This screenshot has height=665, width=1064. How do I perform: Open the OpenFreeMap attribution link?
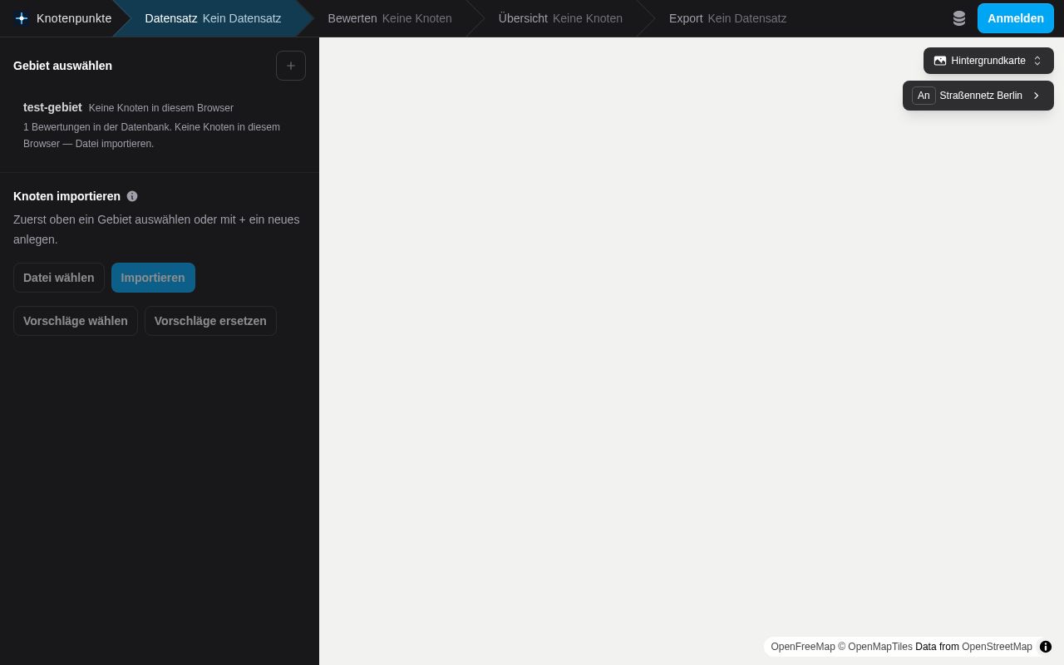point(803,647)
